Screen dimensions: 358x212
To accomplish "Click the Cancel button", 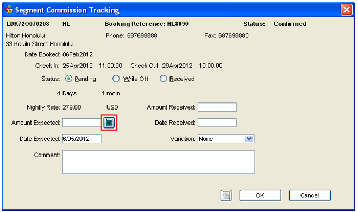I will coord(310,195).
